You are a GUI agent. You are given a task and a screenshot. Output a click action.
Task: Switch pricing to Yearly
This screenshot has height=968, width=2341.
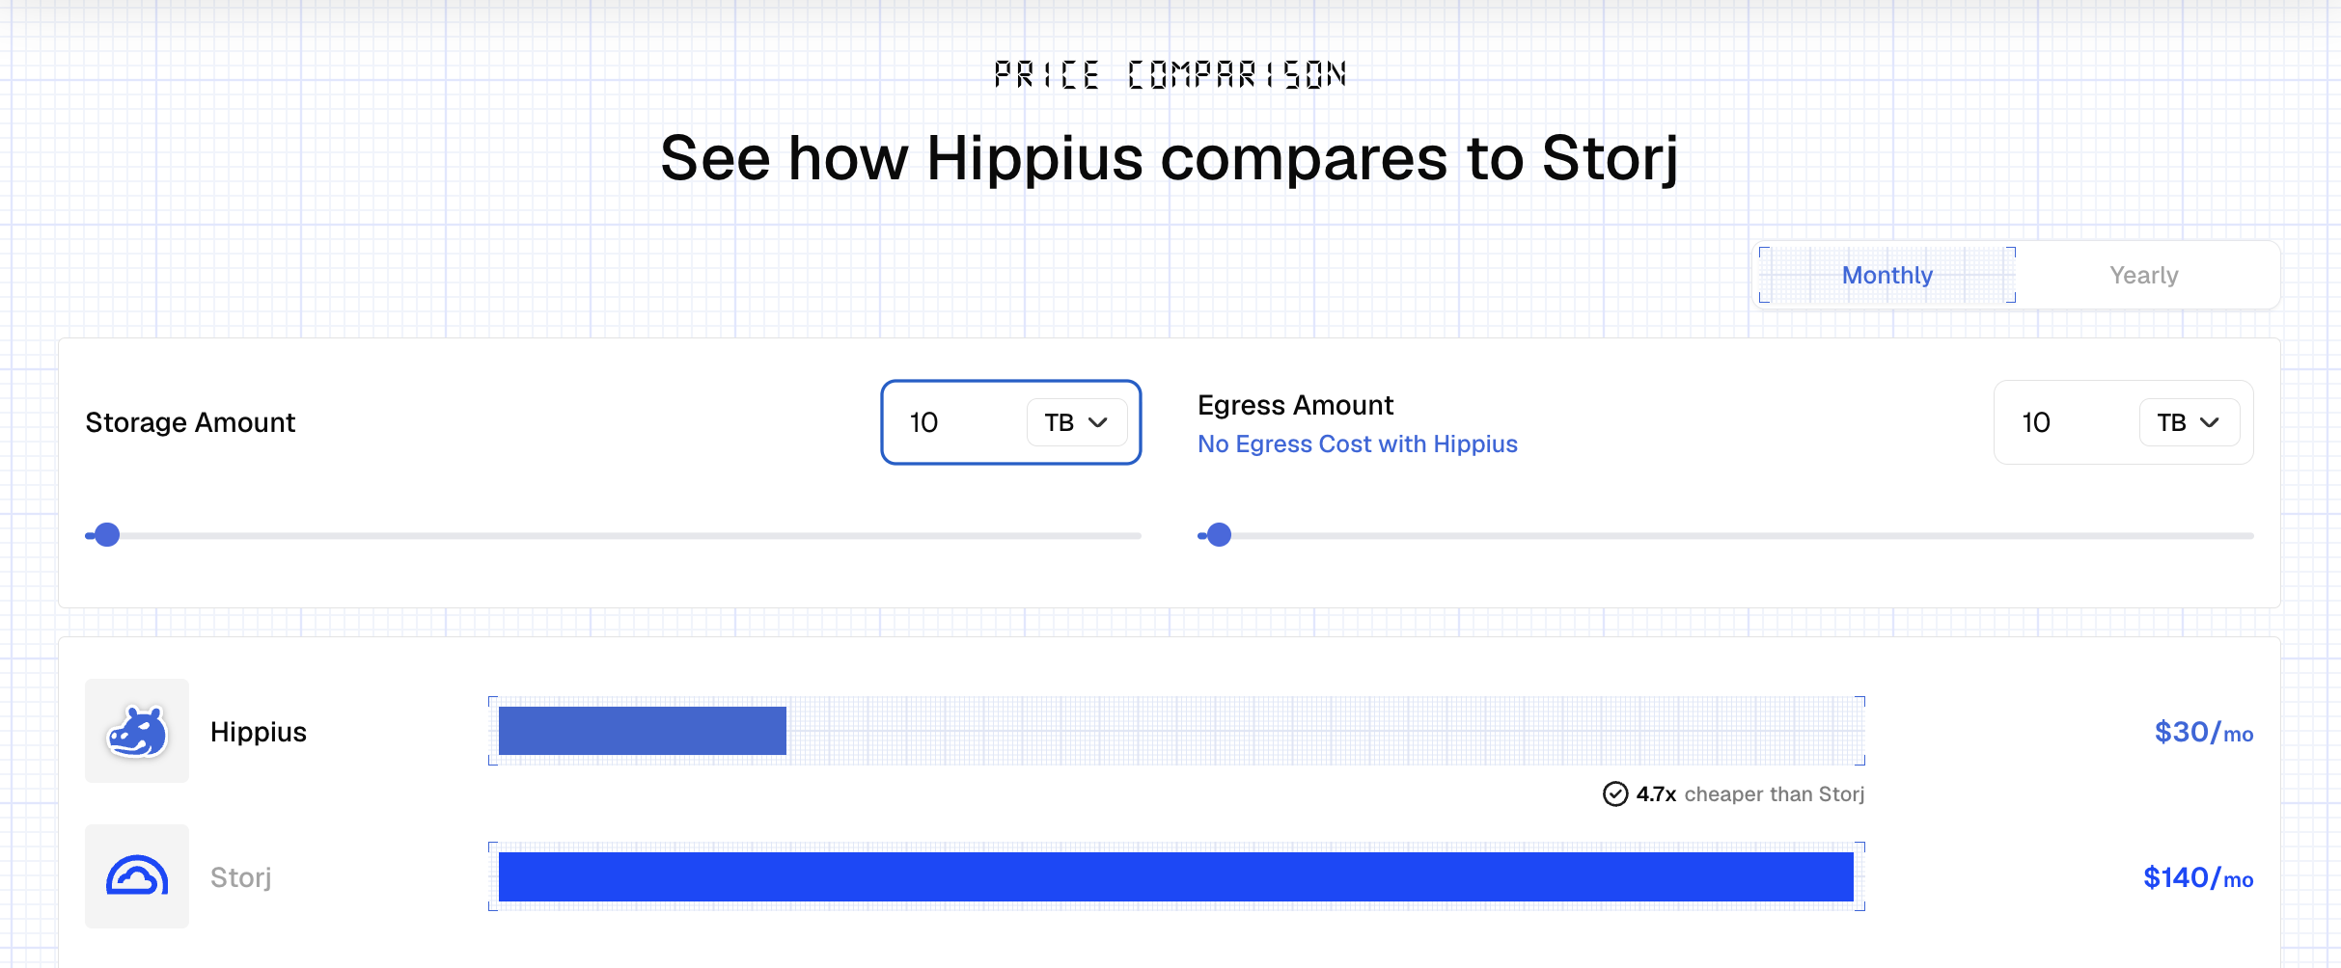[x=2144, y=275]
